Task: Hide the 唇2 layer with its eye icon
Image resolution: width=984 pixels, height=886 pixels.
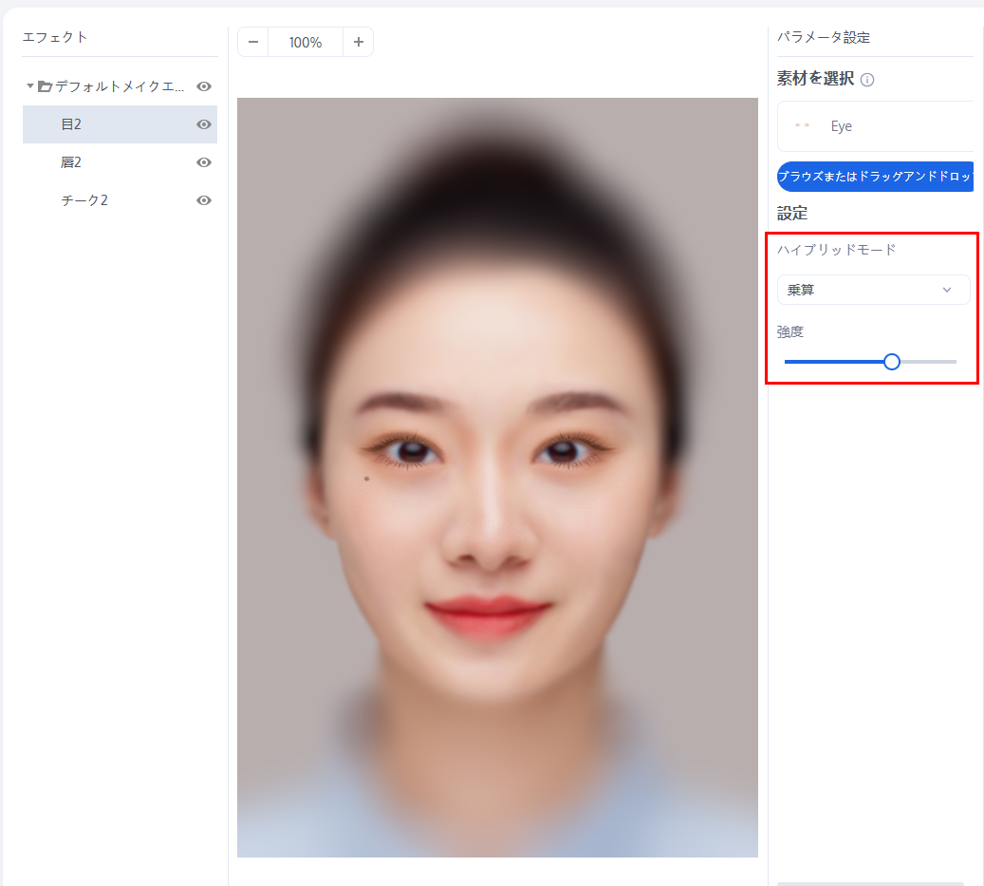Action: coord(204,162)
